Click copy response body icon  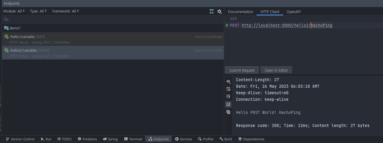(x=228, y=112)
